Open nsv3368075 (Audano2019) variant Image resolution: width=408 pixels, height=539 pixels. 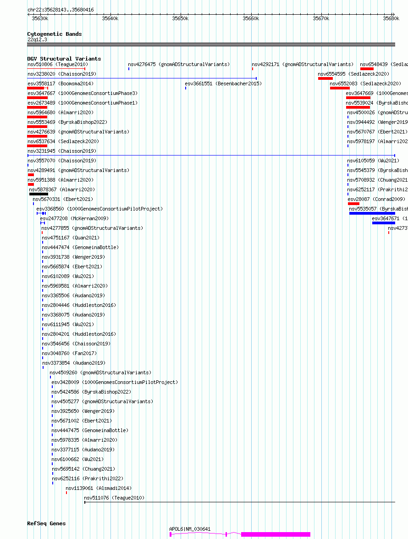[73, 315]
